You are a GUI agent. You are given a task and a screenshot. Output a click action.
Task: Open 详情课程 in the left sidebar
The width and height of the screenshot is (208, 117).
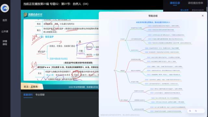tap(5, 43)
